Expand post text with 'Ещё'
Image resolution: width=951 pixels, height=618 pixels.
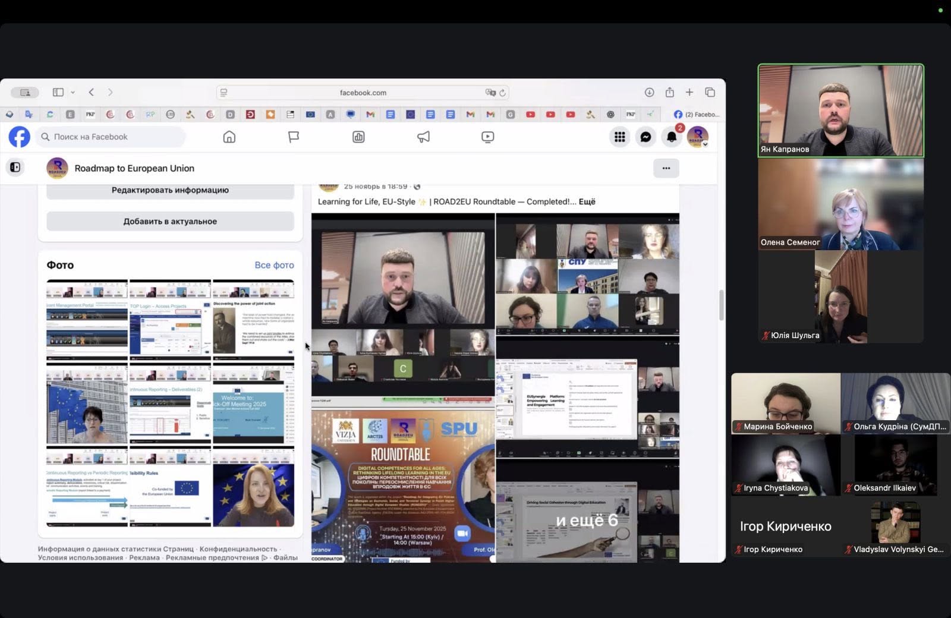[587, 202]
